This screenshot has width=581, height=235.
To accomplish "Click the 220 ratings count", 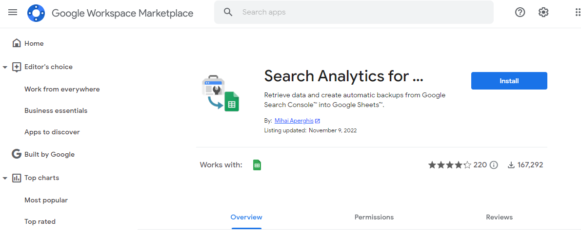I will pos(480,165).
